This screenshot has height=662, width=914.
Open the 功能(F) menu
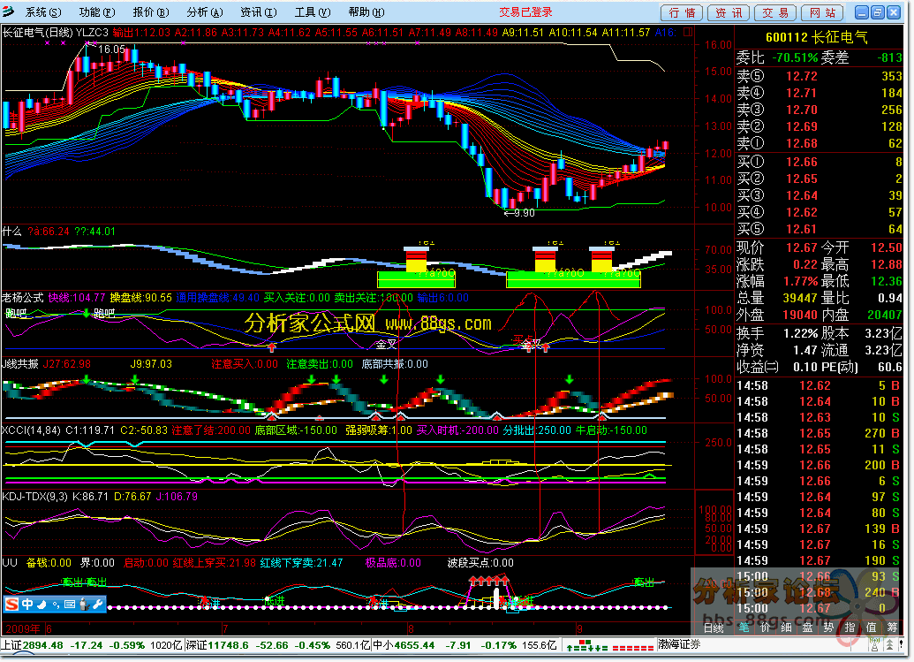click(x=97, y=12)
